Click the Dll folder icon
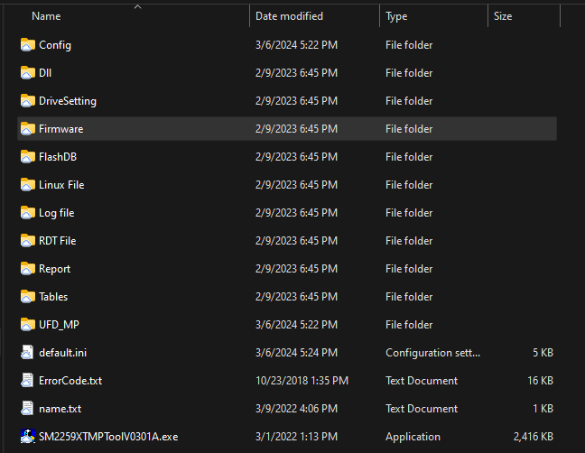The width and height of the screenshot is (585, 453). pyautogui.click(x=27, y=73)
